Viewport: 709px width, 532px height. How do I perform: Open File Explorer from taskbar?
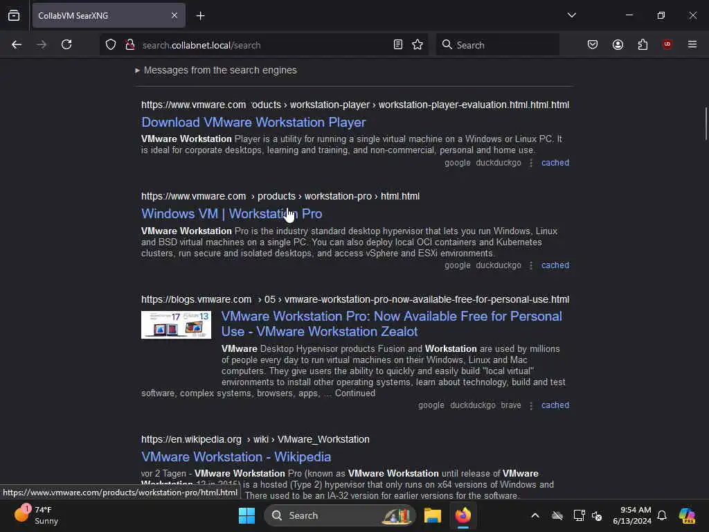pos(433,515)
